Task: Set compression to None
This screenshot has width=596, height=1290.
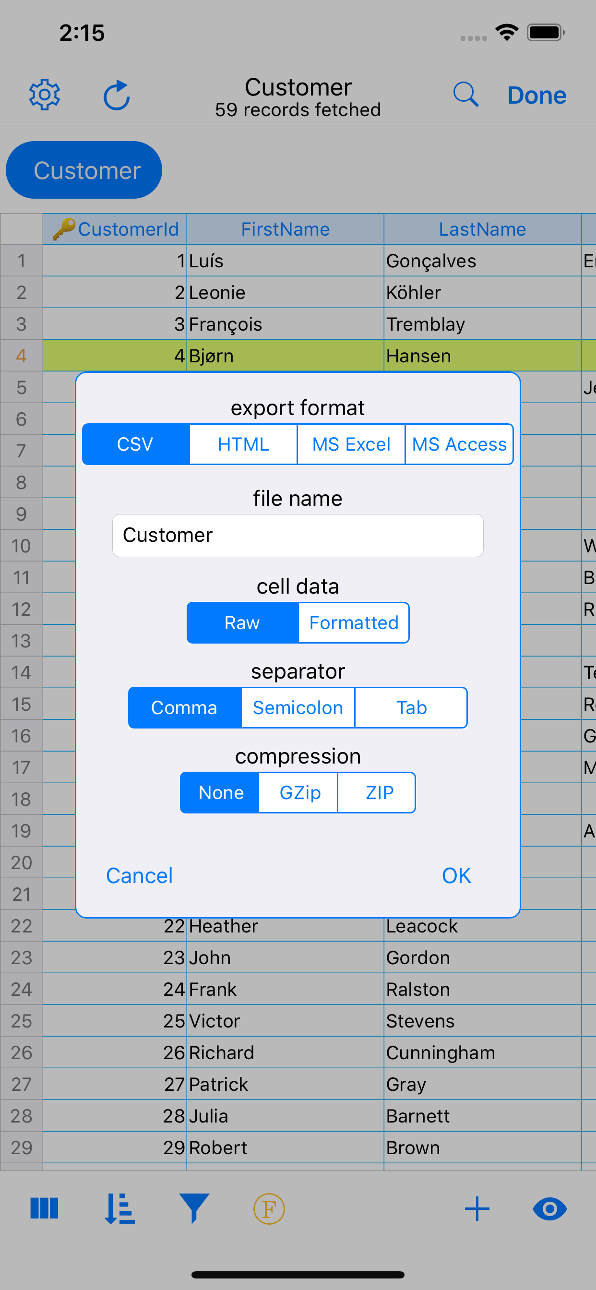Action: [219, 792]
